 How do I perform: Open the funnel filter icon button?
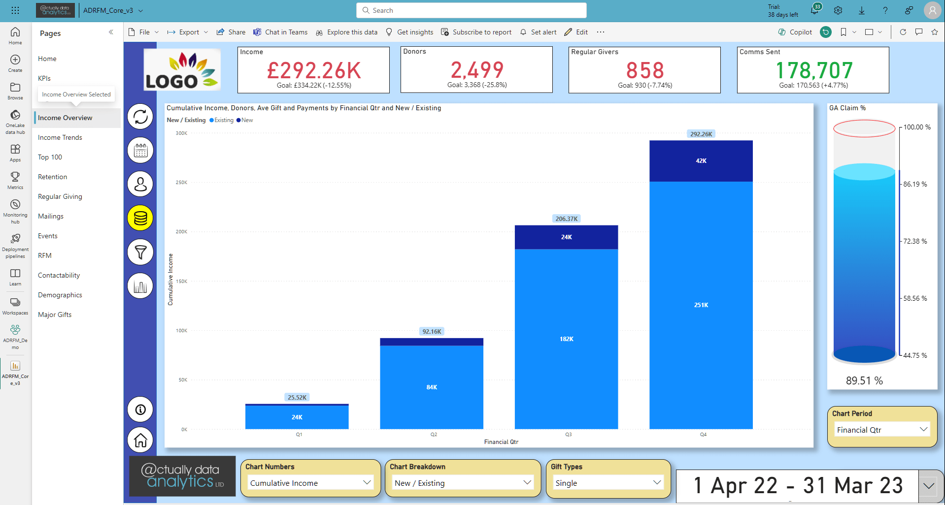pyautogui.click(x=140, y=252)
